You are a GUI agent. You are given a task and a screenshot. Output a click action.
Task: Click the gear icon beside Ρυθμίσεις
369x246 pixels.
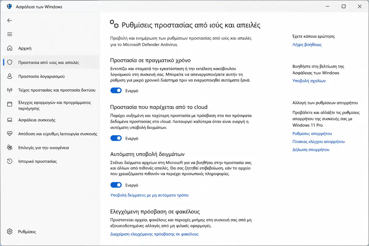[10, 232]
